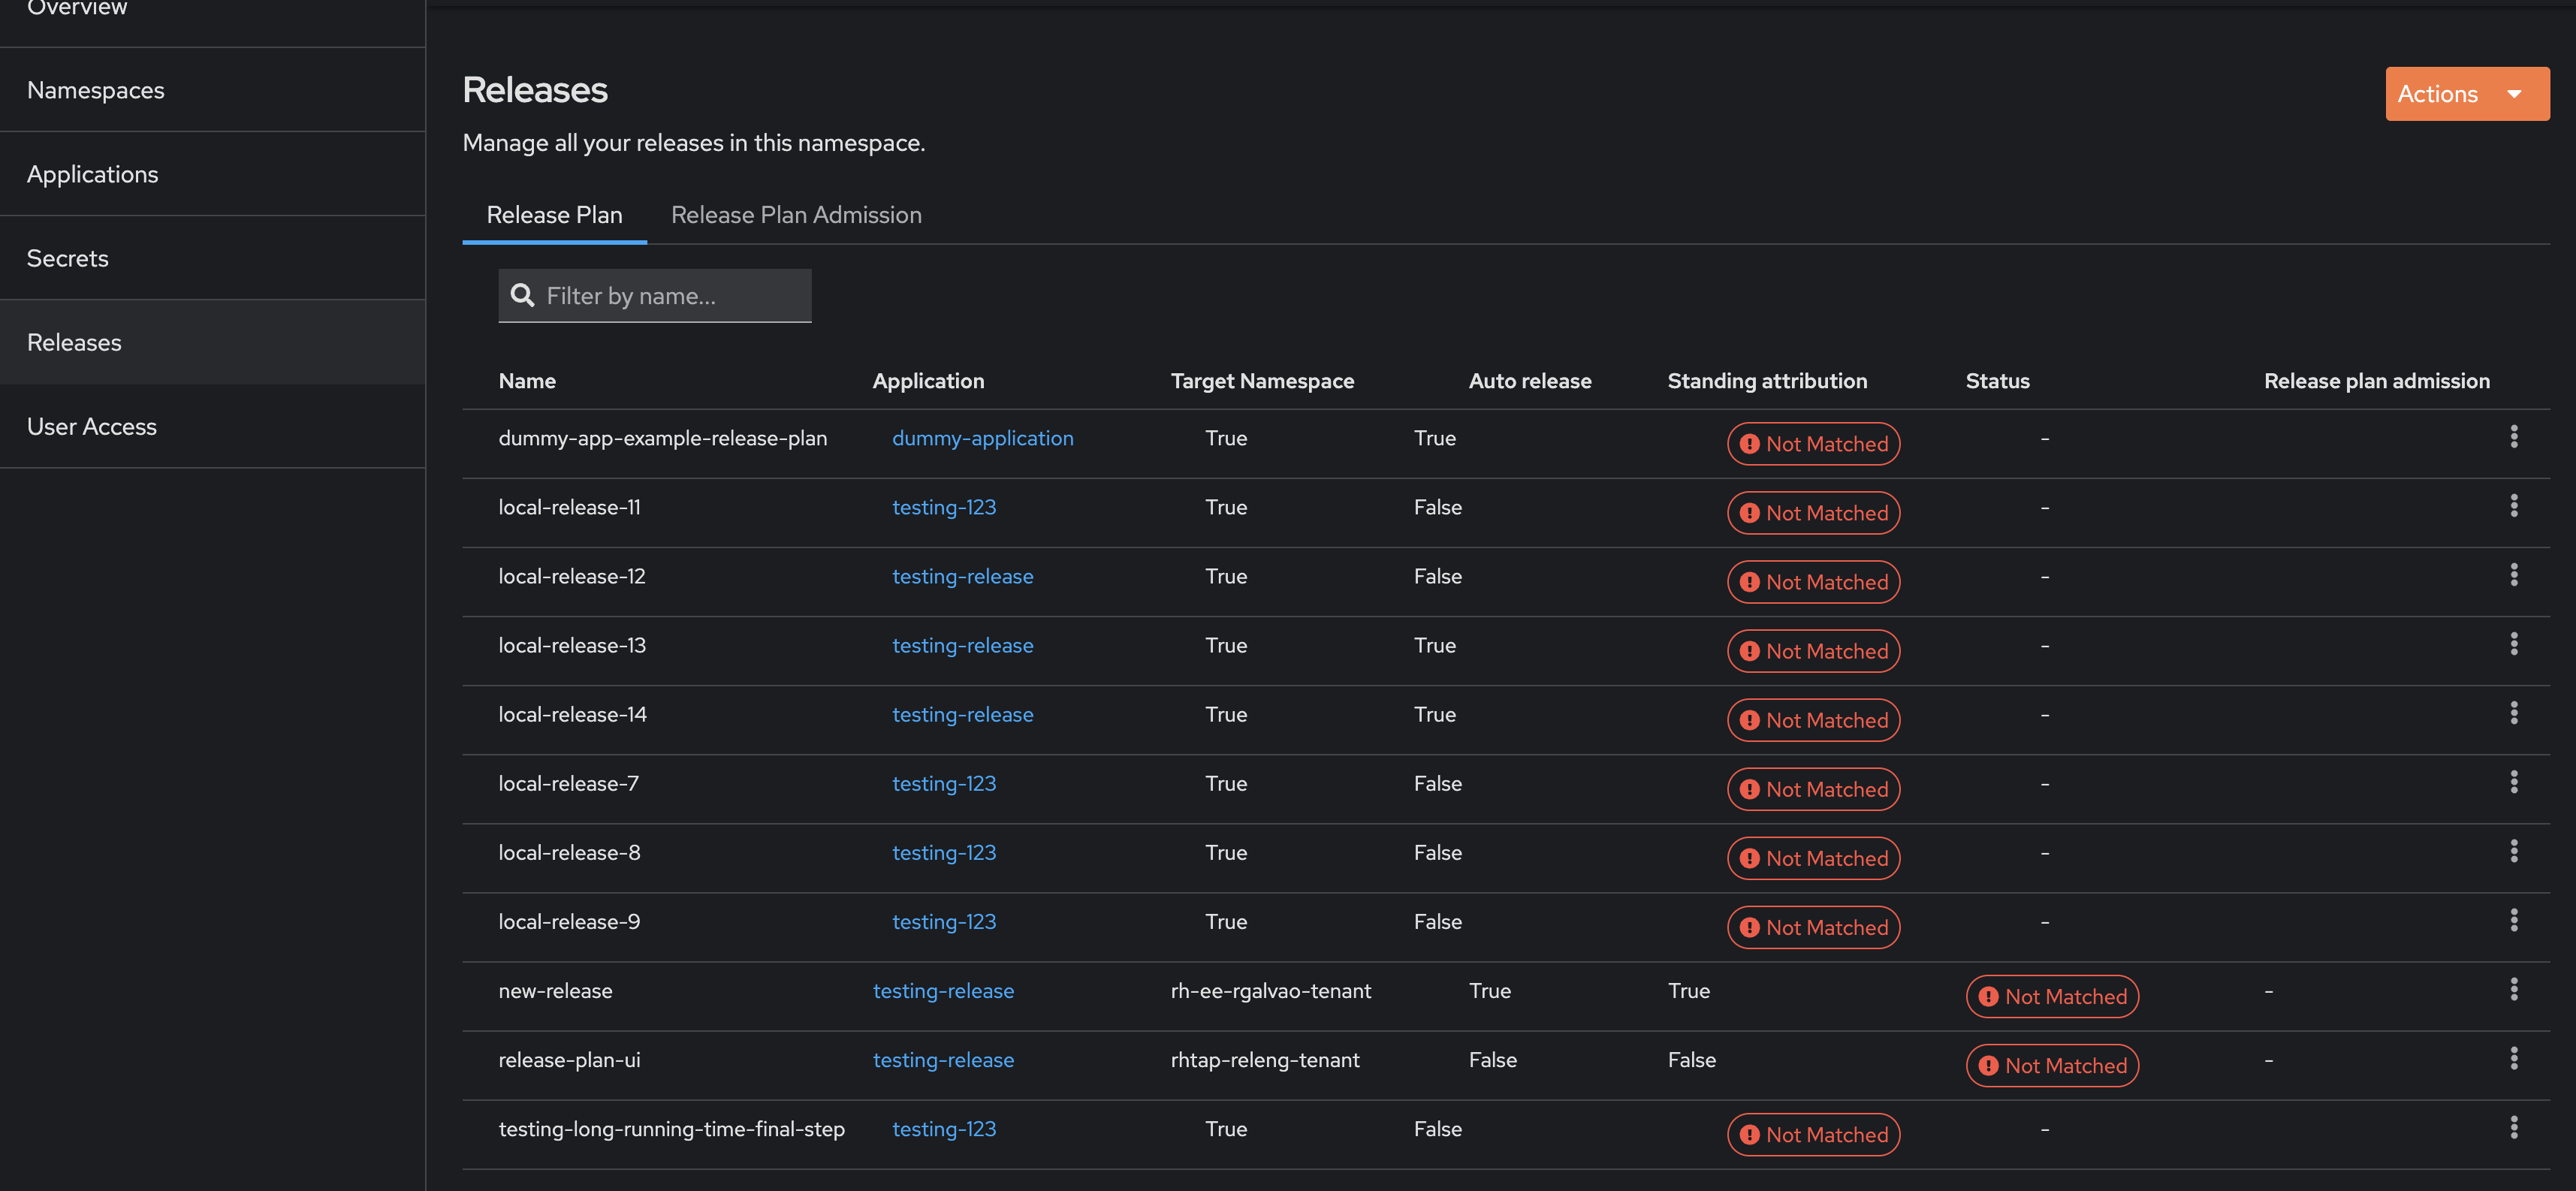Open testing-release link in new-release row

point(943,991)
